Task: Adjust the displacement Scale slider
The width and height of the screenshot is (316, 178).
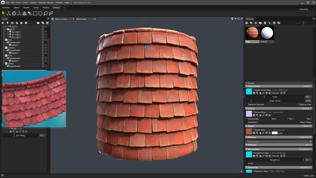Action: pos(275,97)
